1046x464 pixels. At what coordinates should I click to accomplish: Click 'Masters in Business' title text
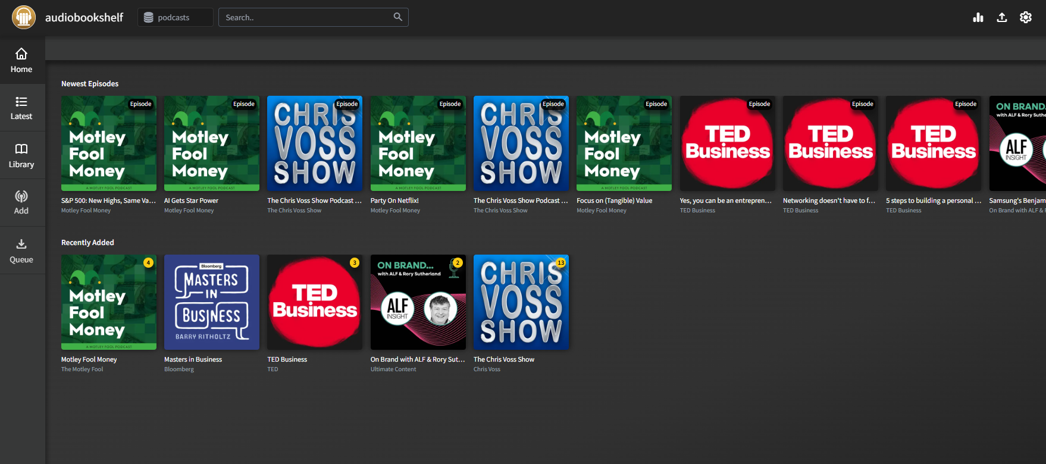(x=193, y=360)
